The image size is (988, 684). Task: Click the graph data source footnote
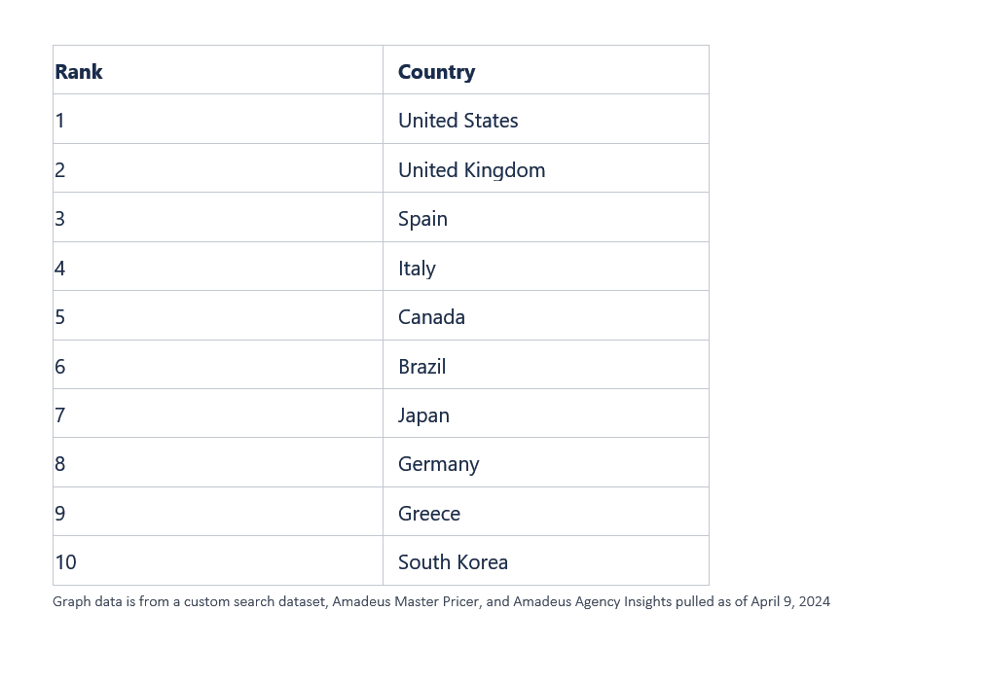441,601
